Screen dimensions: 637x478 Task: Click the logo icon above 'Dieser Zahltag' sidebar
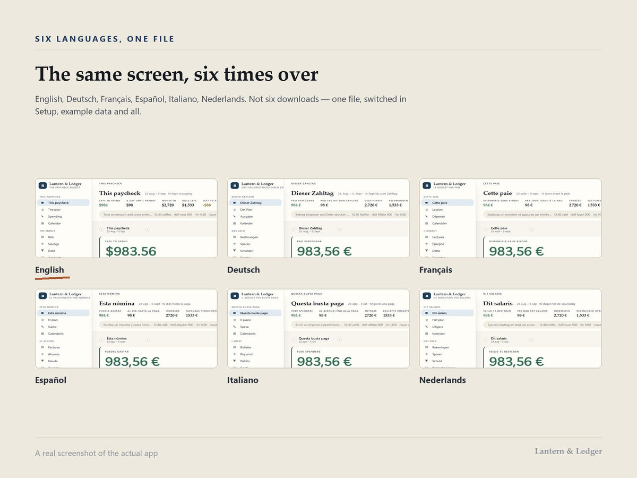click(235, 185)
